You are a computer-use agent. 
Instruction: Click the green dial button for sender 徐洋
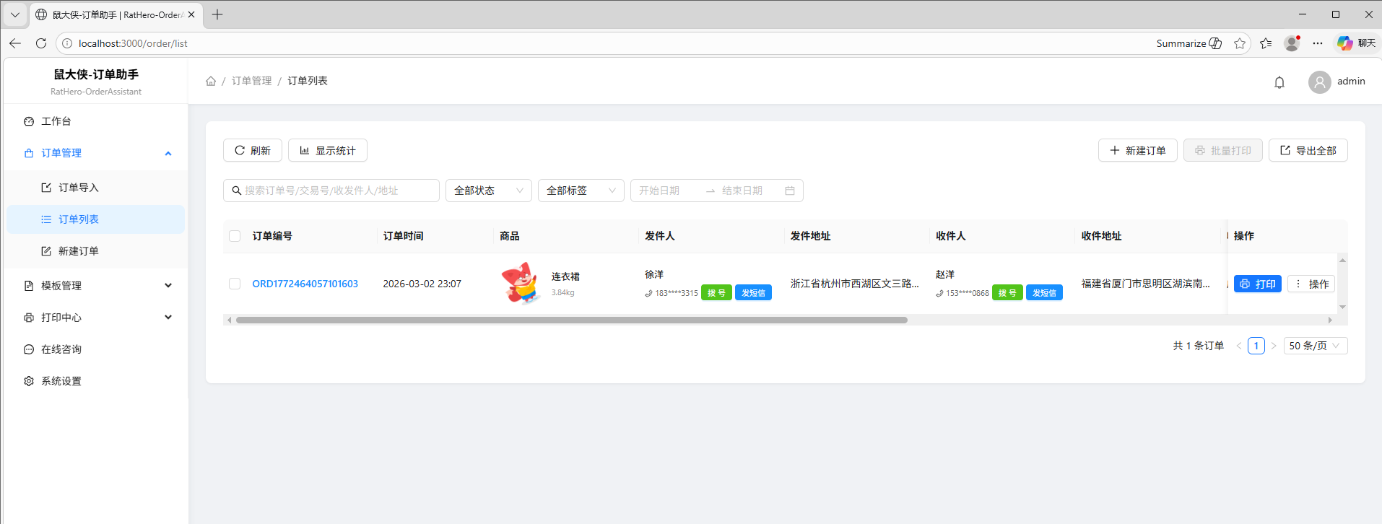coord(716,293)
